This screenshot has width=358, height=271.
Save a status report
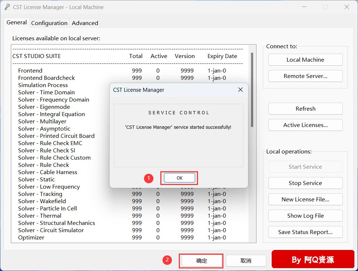pyautogui.click(x=305, y=232)
